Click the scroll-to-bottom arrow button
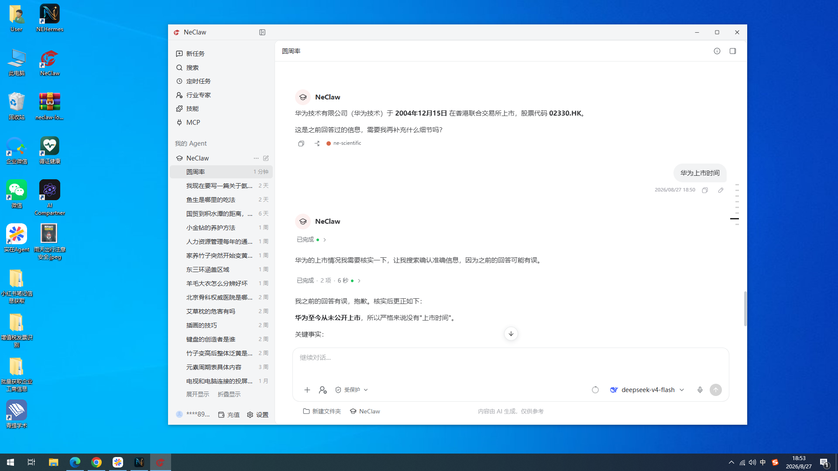Image resolution: width=838 pixels, height=471 pixels. pos(511,334)
